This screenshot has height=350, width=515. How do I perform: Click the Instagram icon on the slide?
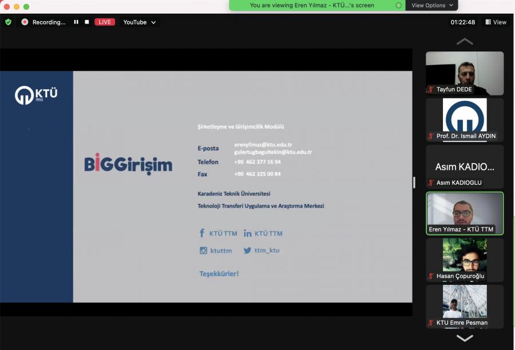(x=203, y=250)
